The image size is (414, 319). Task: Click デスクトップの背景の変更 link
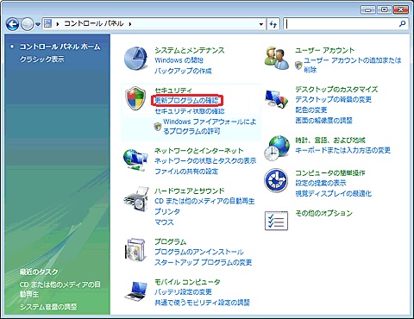[333, 99]
